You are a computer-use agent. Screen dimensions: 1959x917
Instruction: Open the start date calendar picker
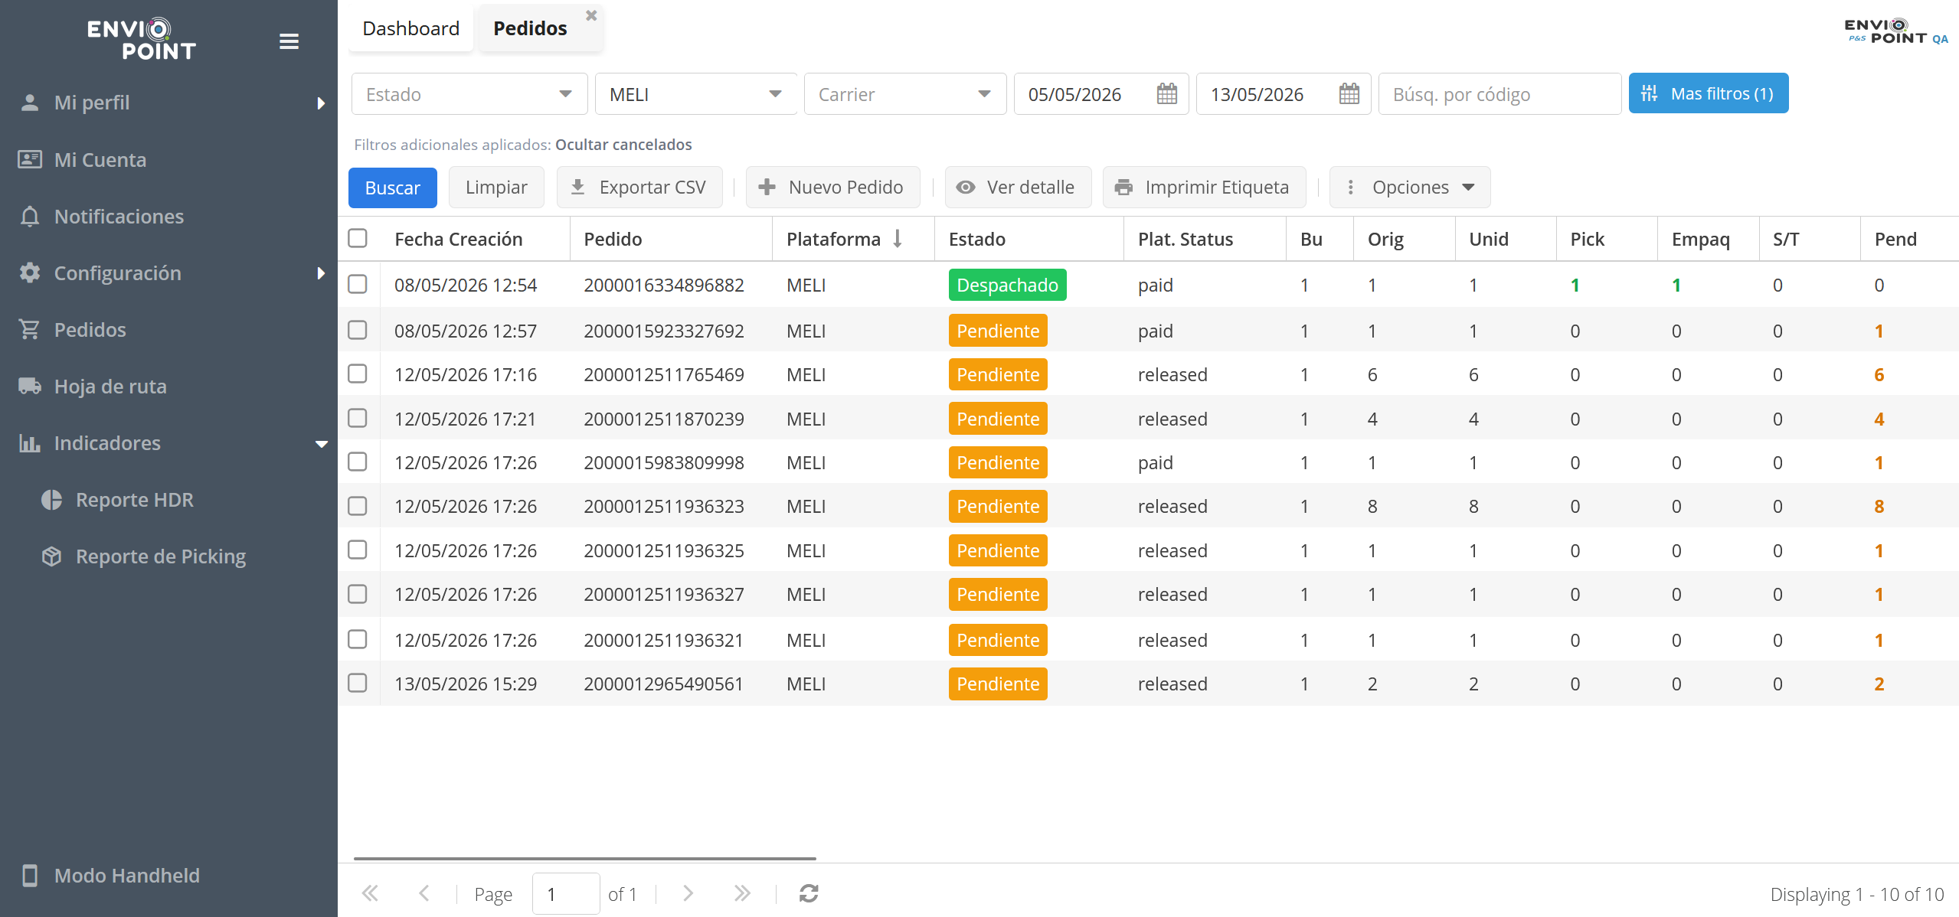[1166, 94]
